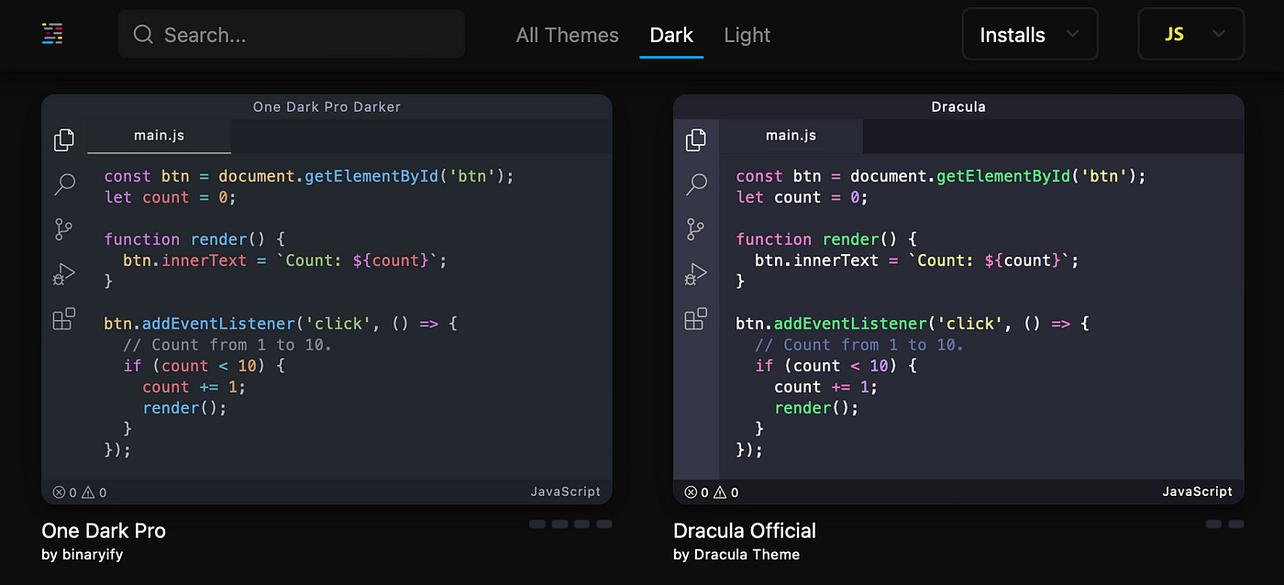Viewport: 1284px width, 585px height.
Task: Select last variant swatch under One Dark Pro
Action: point(604,524)
